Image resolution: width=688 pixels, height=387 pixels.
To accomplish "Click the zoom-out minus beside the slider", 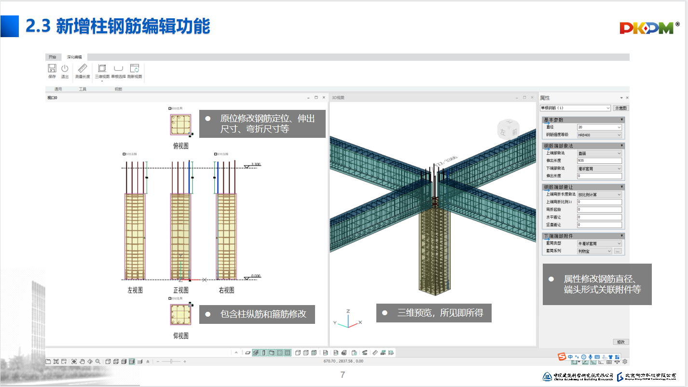I will [158, 361].
